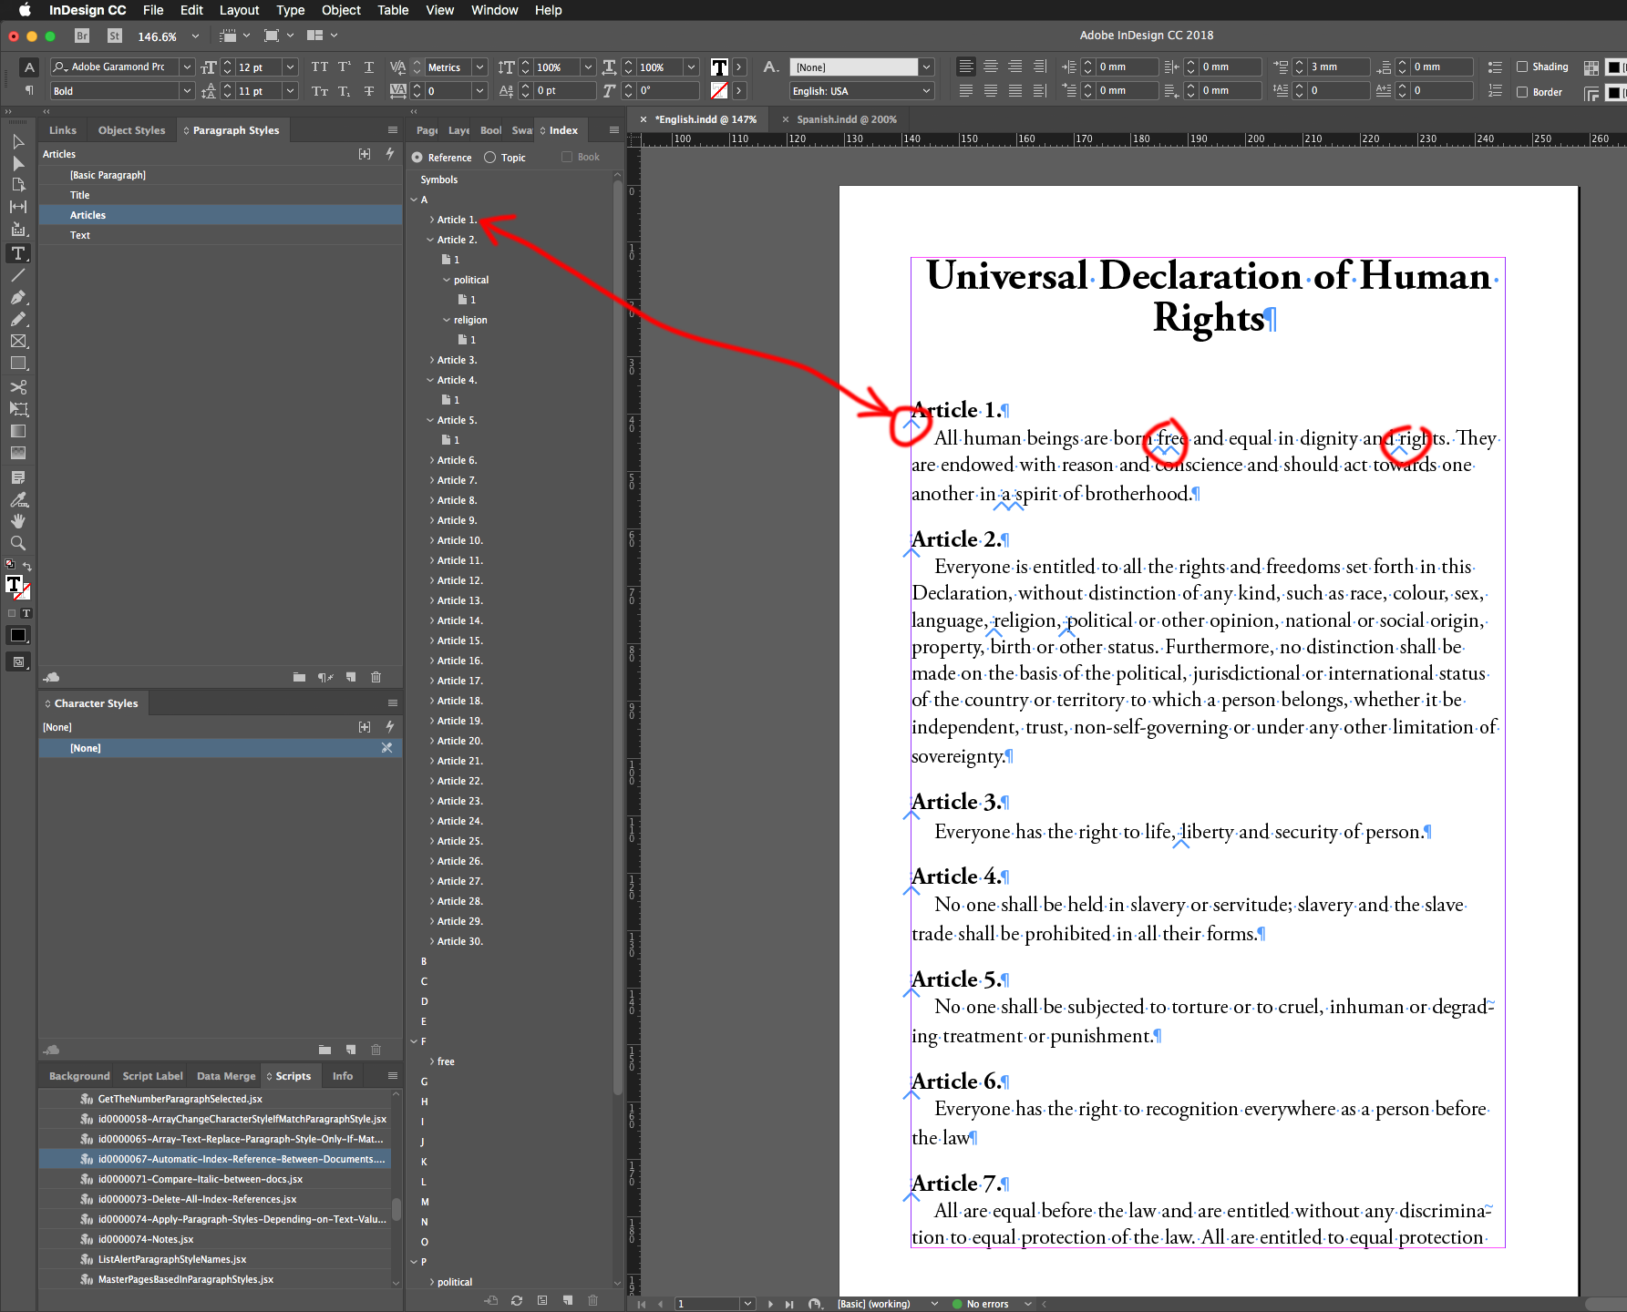The height and width of the screenshot is (1312, 1627).
Task: Open the font style Bold dropdown
Action: 187,90
